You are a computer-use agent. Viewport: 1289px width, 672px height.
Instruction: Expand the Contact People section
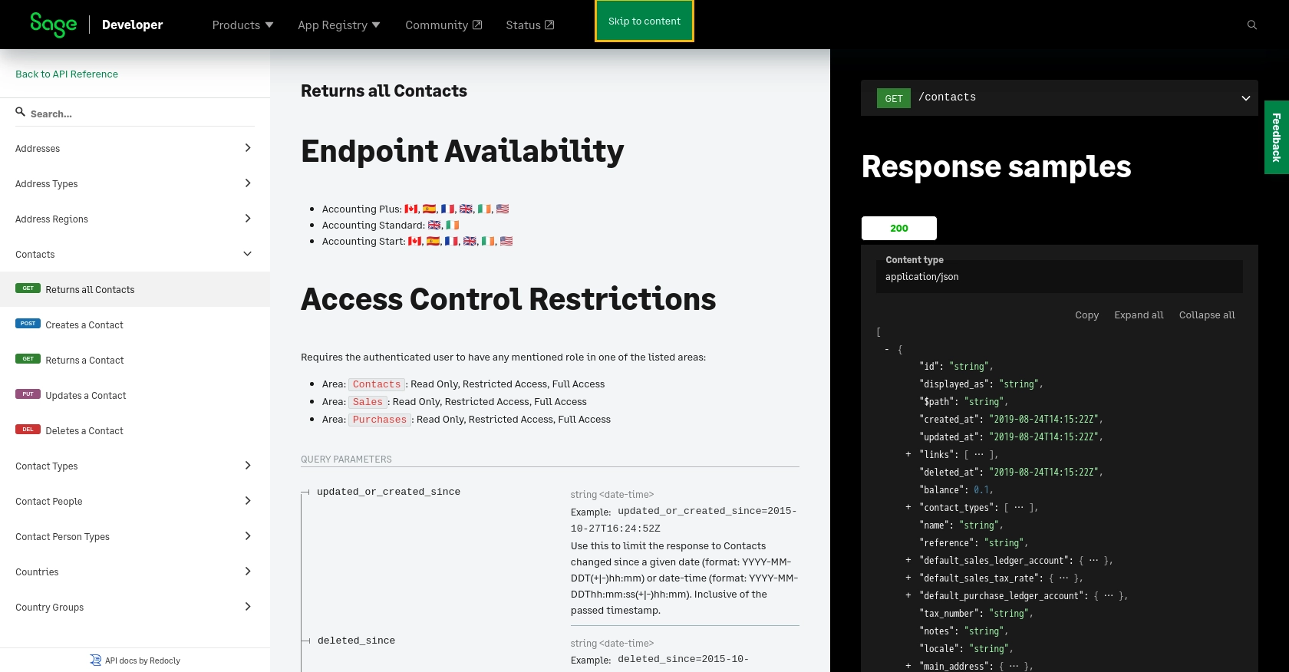tap(247, 501)
